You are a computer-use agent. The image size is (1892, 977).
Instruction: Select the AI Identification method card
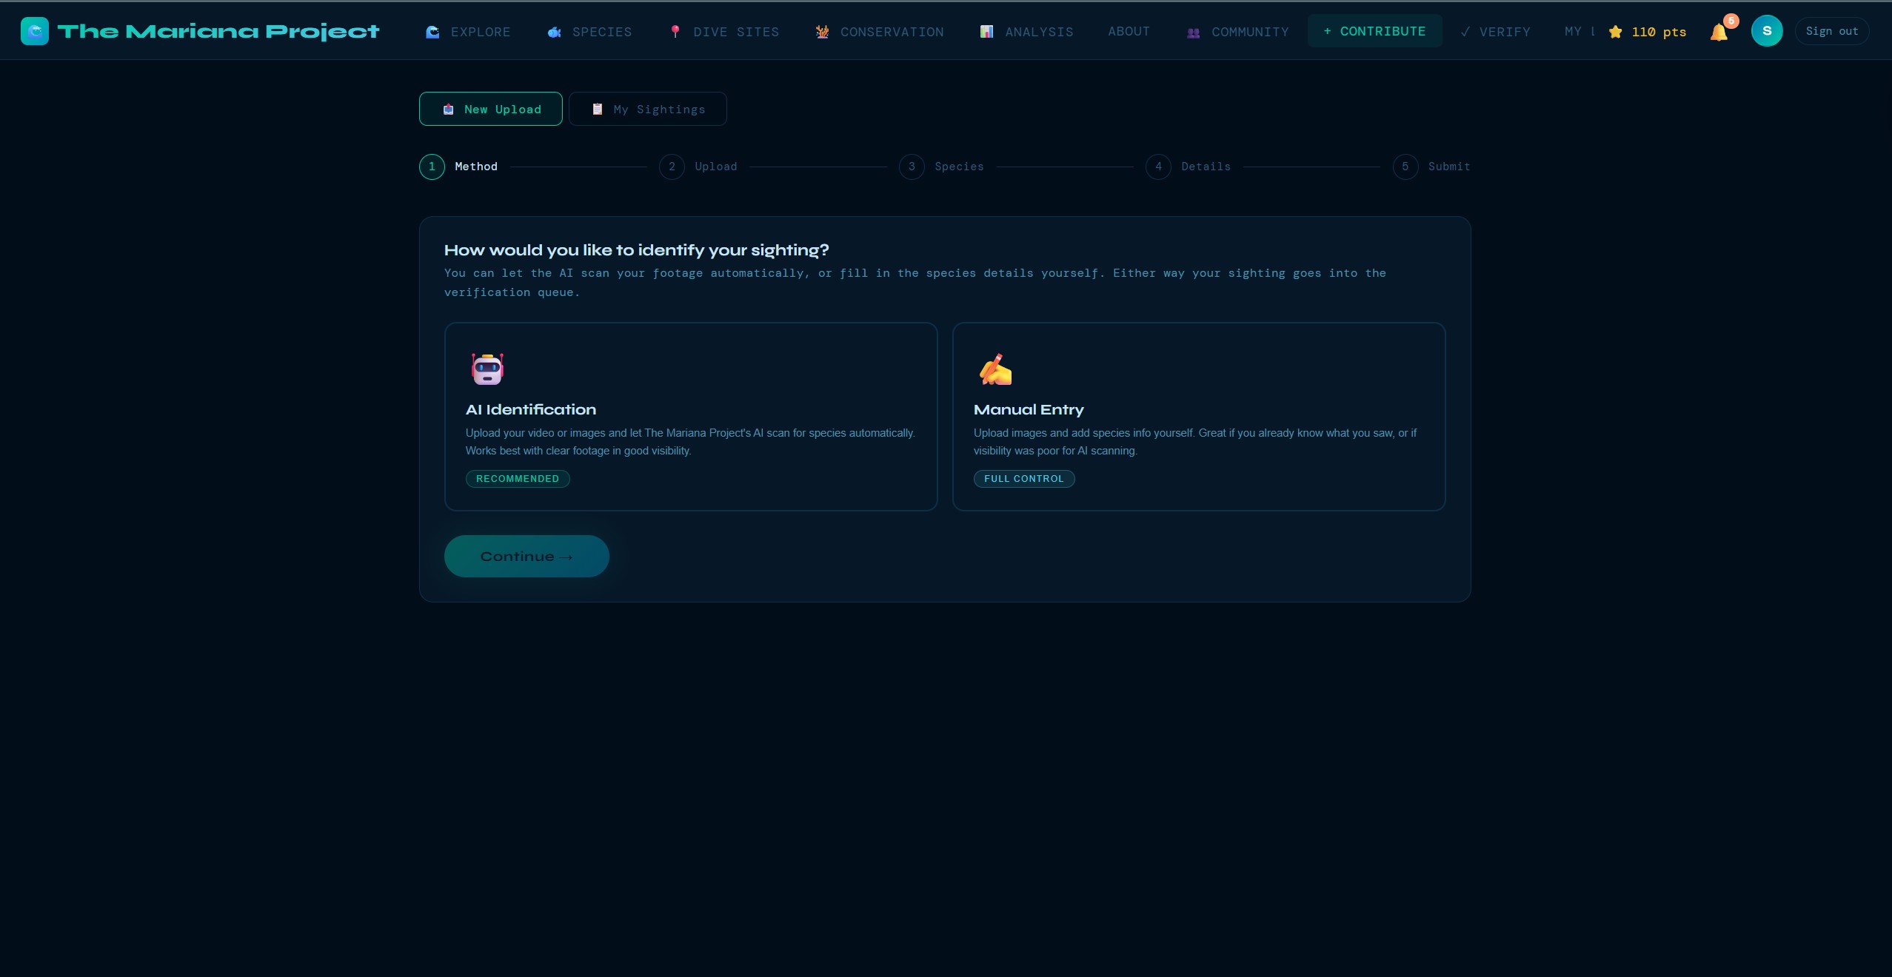[690, 417]
